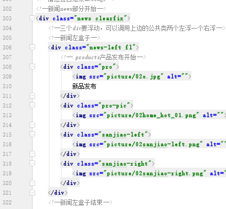Collapse the news-left fl div fold on line 306
Screen dimensions: 226x209
coord(32,47)
